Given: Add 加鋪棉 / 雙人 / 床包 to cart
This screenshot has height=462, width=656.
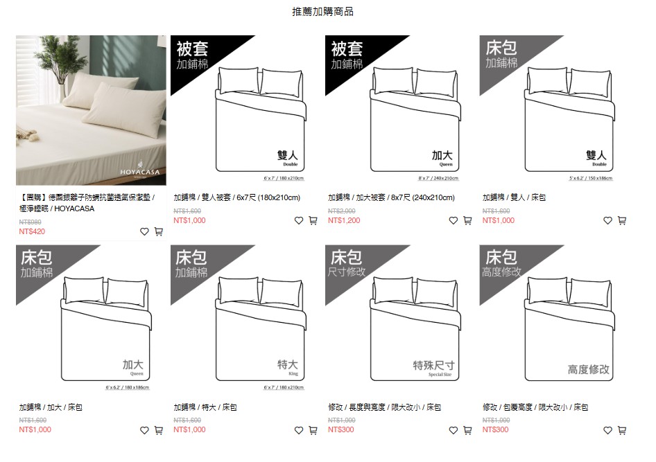Looking at the screenshot, I should 622,220.
